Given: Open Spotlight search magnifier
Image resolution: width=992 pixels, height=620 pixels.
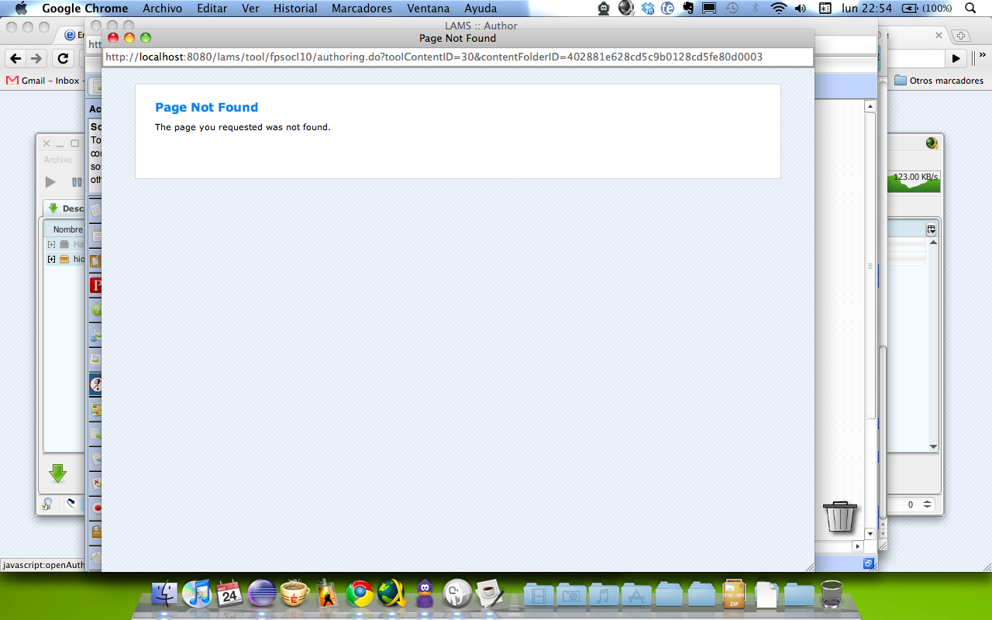Looking at the screenshot, I should 970,9.
